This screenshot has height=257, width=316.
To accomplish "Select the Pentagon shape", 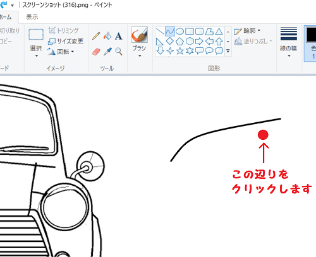I will (179, 42).
